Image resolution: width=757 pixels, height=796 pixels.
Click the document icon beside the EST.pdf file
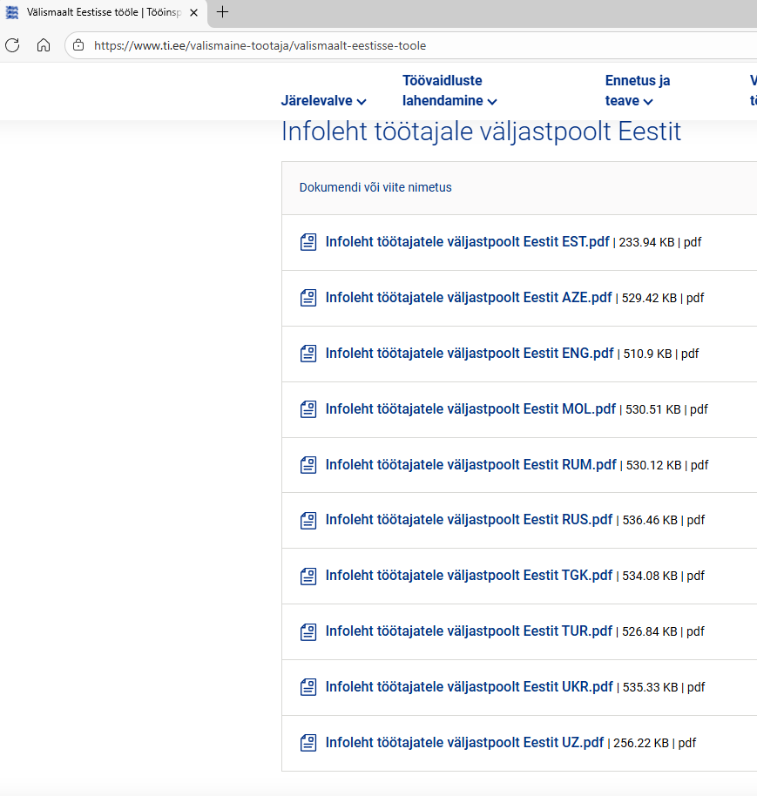coord(308,242)
